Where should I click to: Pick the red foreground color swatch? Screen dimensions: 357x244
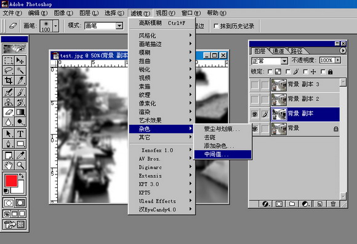(x=11, y=181)
